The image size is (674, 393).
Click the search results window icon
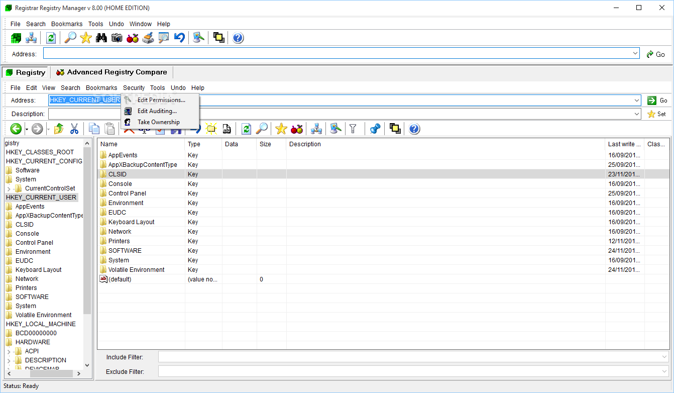point(163,38)
